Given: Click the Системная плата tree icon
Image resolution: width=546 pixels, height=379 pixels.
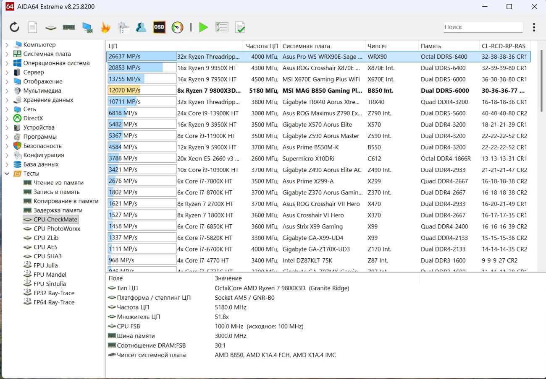Looking at the screenshot, I should click(x=18, y=54).
